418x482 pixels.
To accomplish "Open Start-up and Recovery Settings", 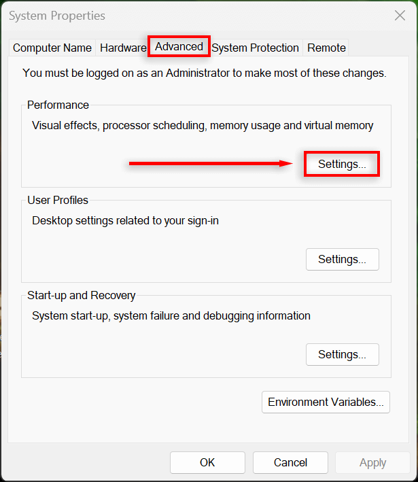I will click(x=342, y=354).
